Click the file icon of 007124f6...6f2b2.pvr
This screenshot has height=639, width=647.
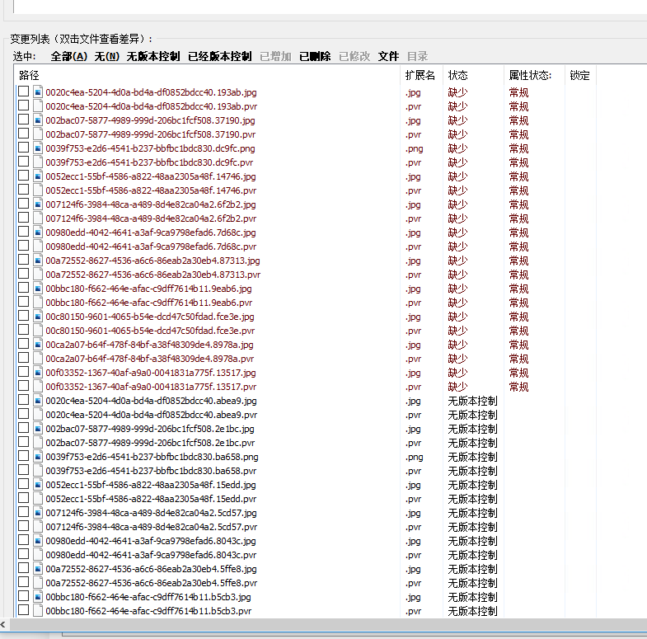tap(38, 218)
